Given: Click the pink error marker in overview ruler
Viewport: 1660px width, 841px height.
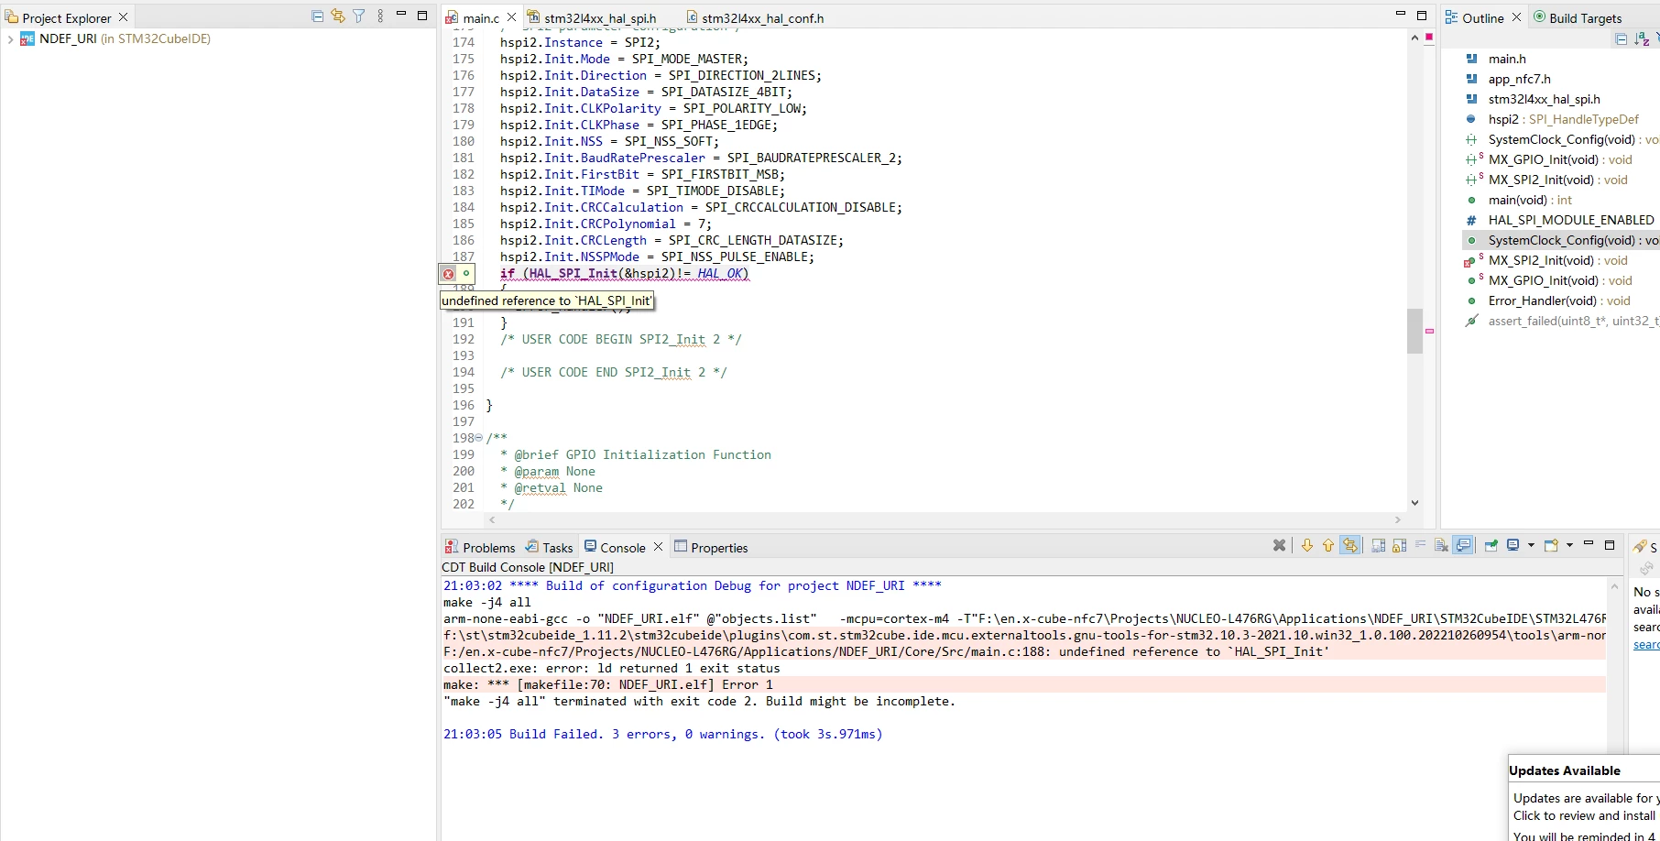Looking at the screenshot, I should click(1429, 331).
